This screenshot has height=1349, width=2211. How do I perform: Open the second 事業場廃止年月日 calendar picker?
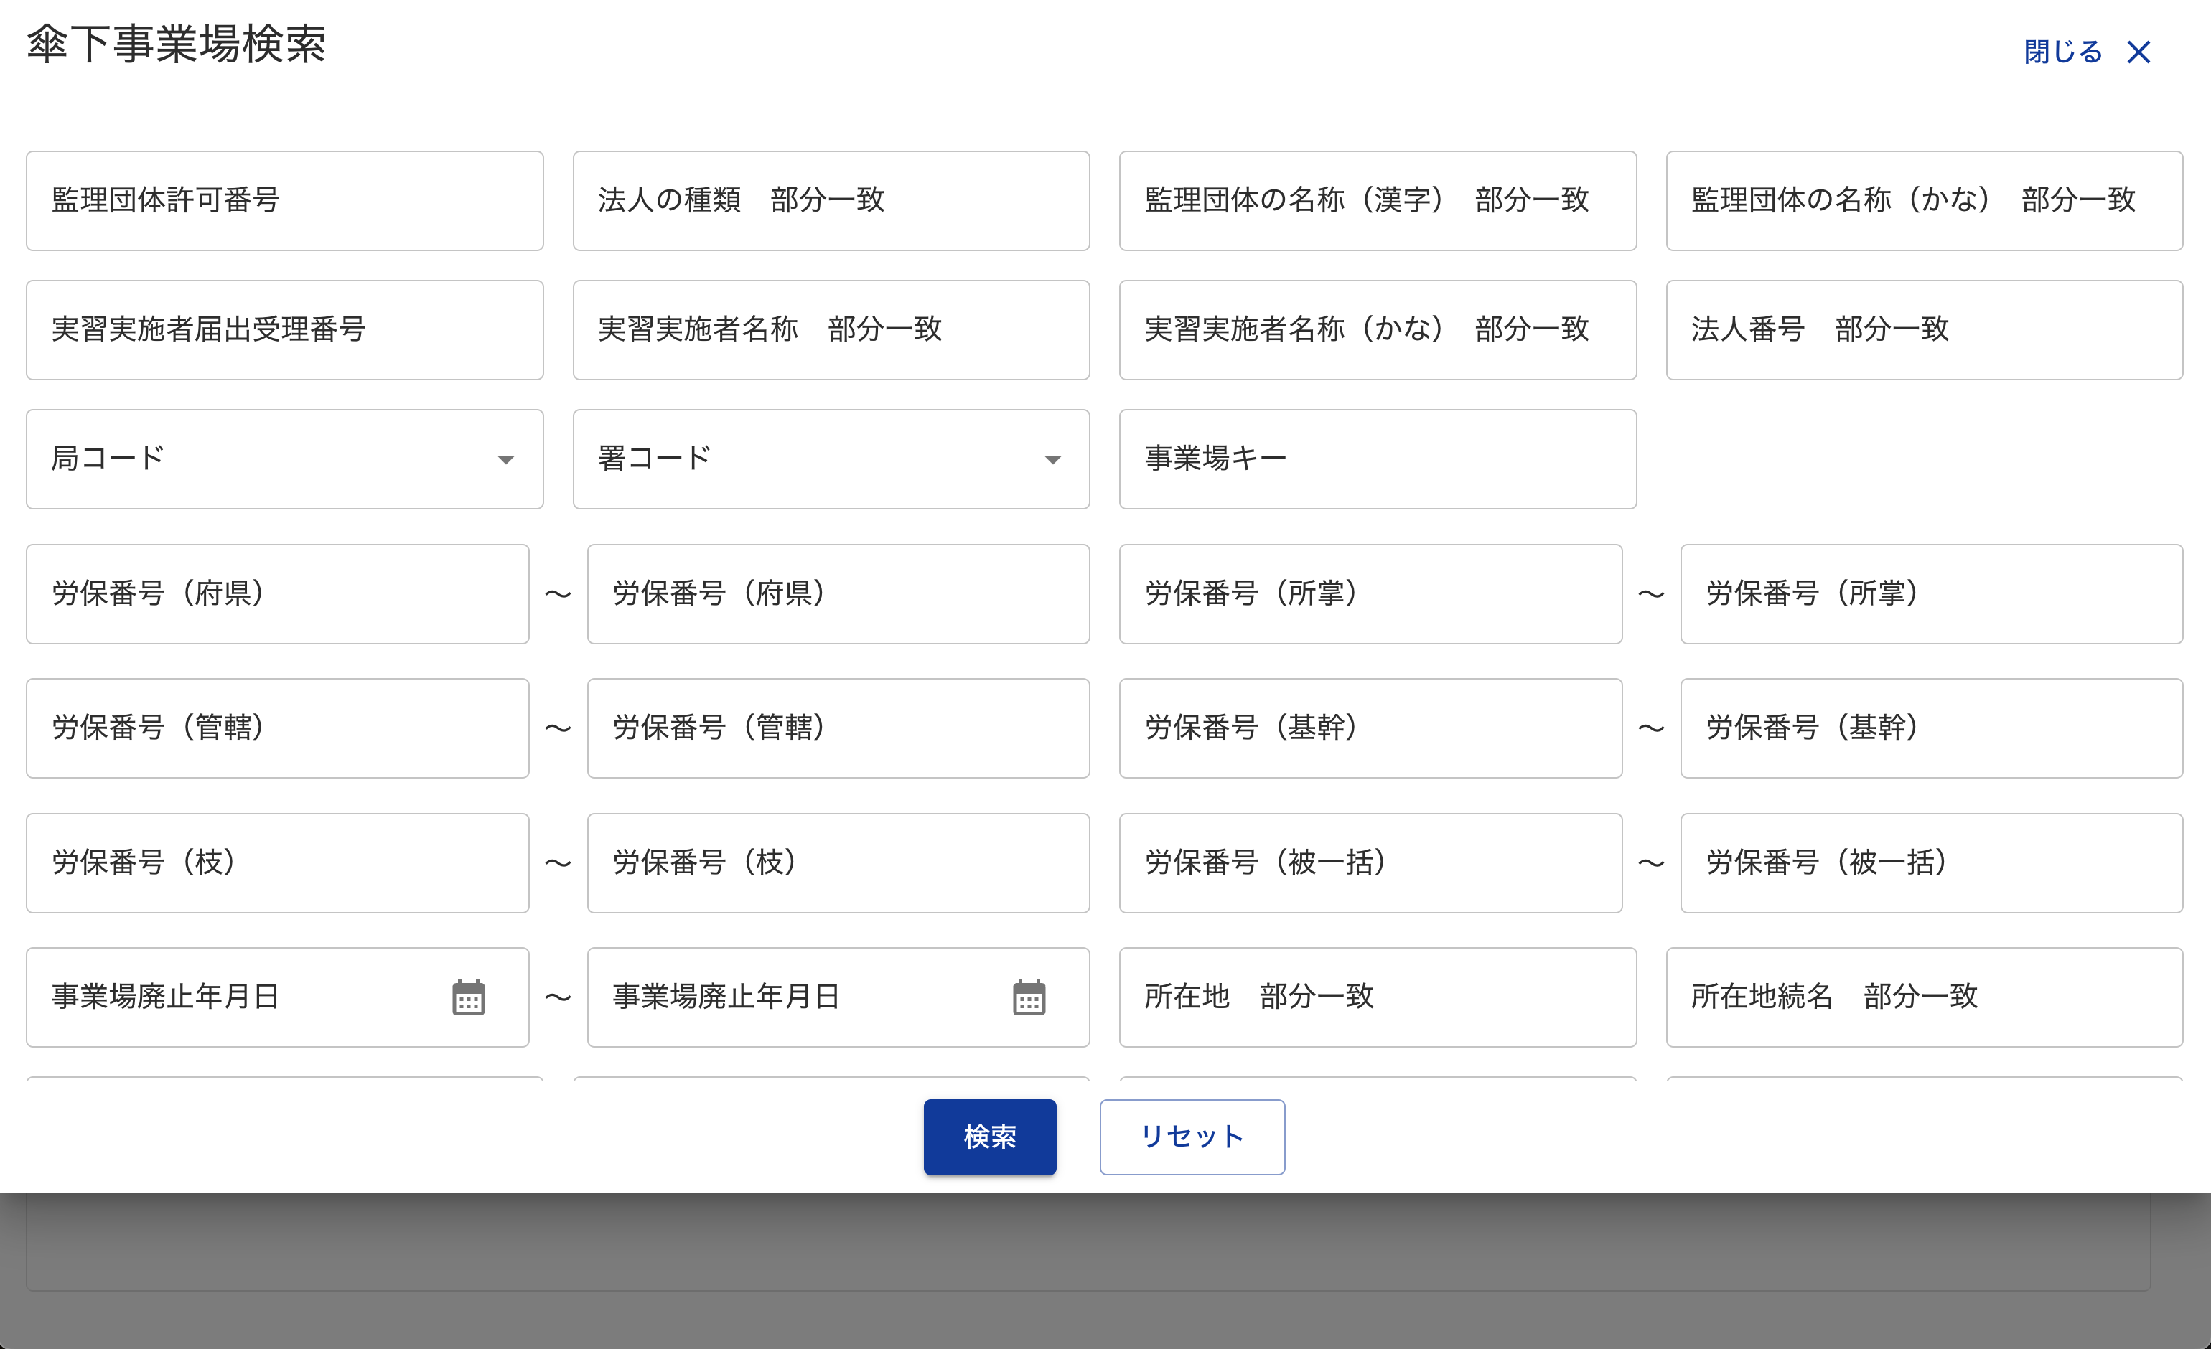click(x=1028, y=997)
